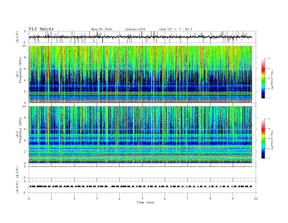
Task: Click time axis tick label "4"
Action: coord(119,199)
